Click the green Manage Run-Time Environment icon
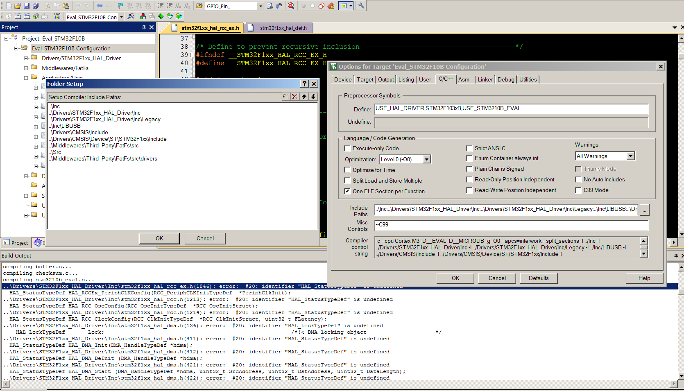The width and height of the screenshot is (684, 391). tap(161, 16)
